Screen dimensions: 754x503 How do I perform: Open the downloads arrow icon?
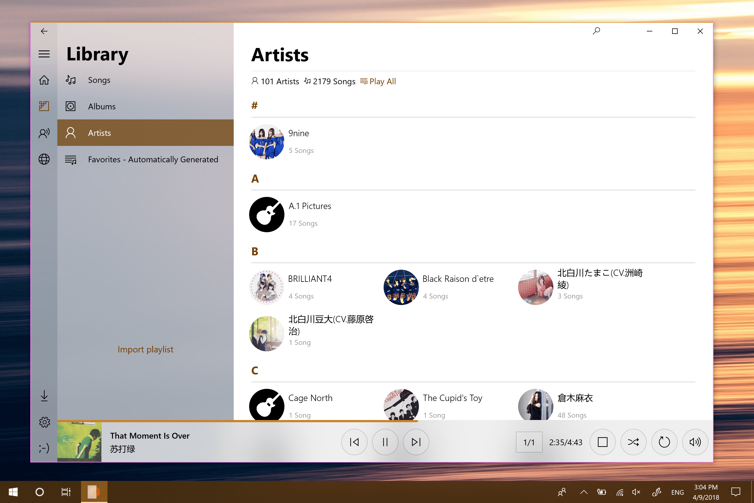(x=44, y=395)
